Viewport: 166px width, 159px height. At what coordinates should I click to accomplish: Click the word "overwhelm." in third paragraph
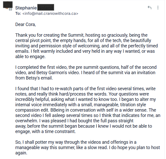pos(27,121)
